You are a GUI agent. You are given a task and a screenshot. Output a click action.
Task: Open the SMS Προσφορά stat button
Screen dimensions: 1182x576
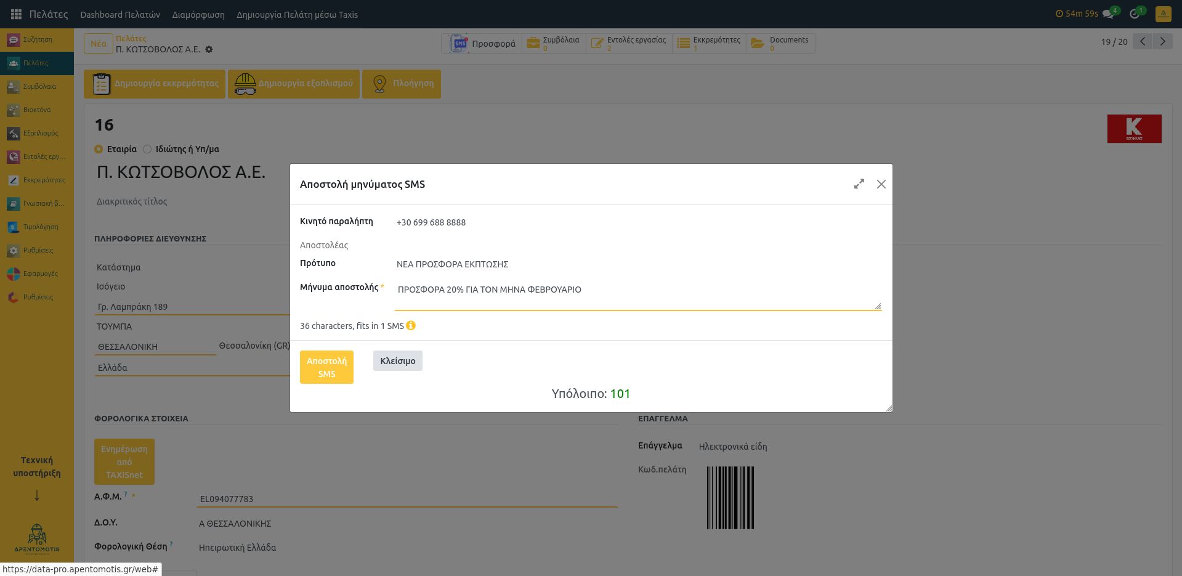tap(482, 43)
